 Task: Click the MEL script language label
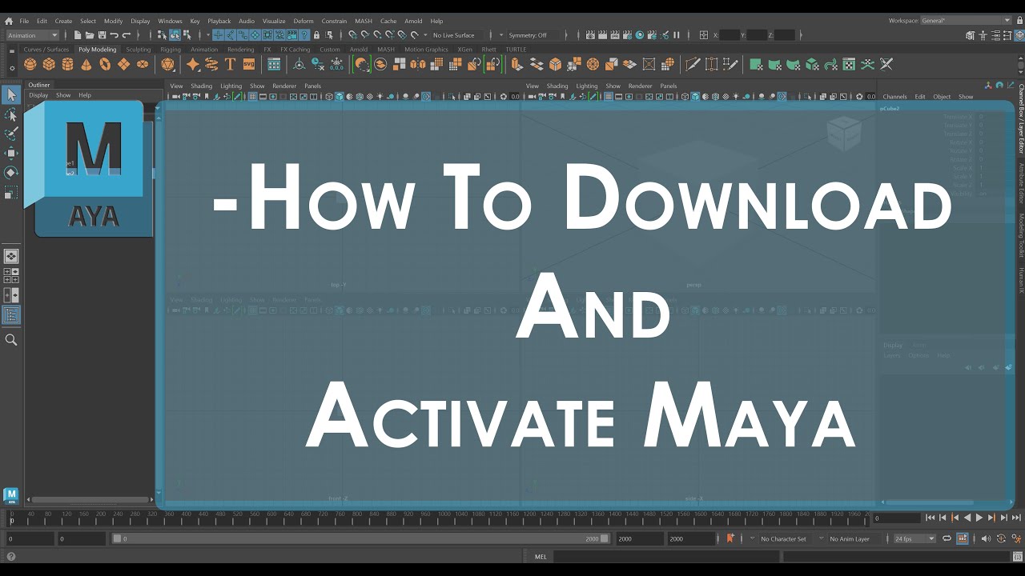pyautogui.click(x=541, y=557)
